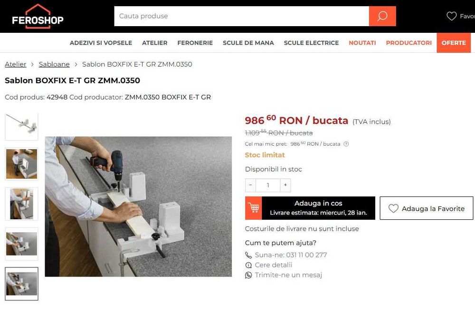475x315 pixels.
Task: Open the FERONERIE menu item
Action: tap(195, 43)
